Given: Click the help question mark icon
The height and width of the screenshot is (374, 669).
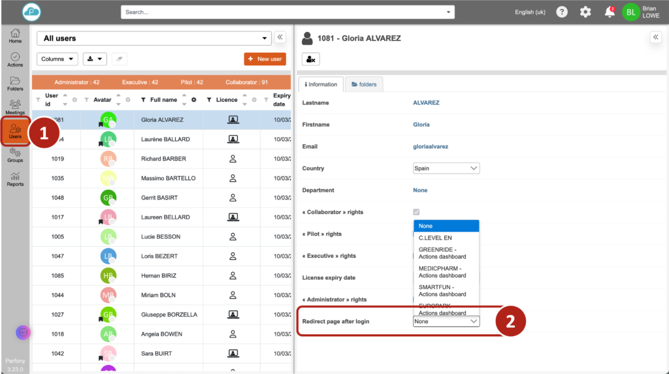Looking at the screenshot, I should pos(561,12).
